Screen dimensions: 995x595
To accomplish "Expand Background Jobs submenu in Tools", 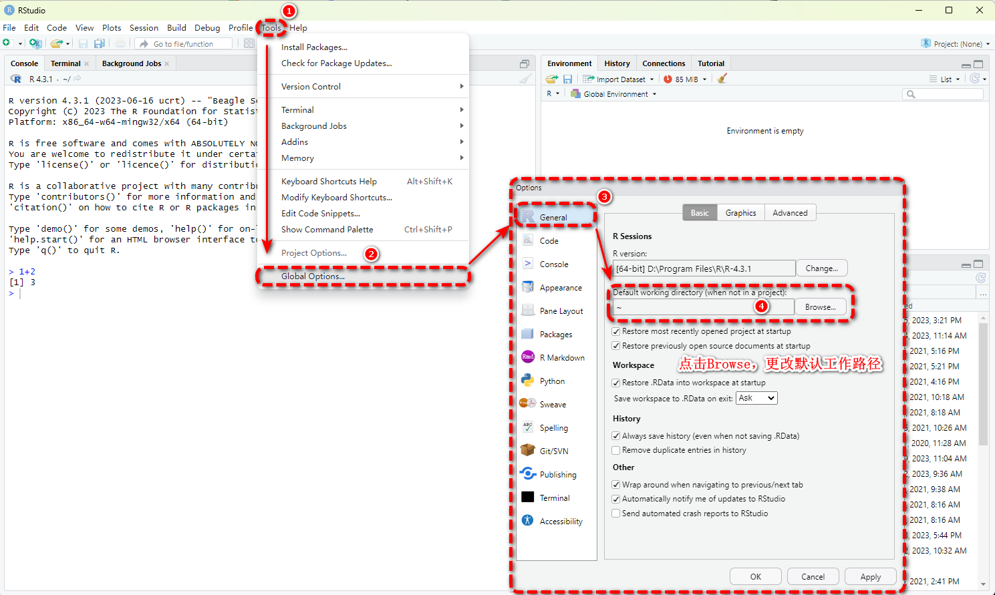I will pos(363,126).
